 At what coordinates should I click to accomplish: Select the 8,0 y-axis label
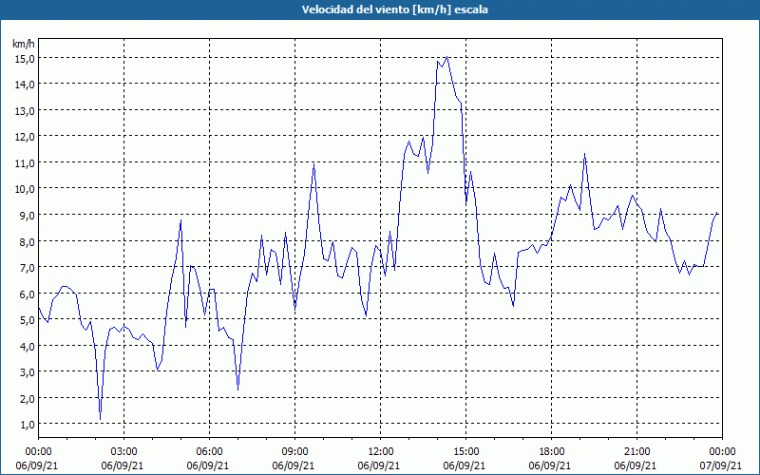pos(27,241)
